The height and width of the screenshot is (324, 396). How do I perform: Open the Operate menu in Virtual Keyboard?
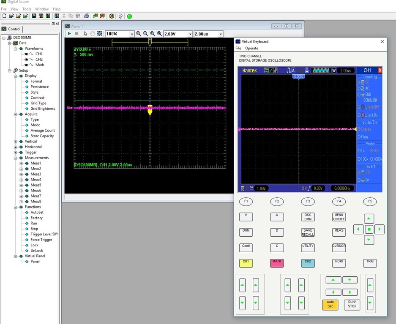point(251,49)
